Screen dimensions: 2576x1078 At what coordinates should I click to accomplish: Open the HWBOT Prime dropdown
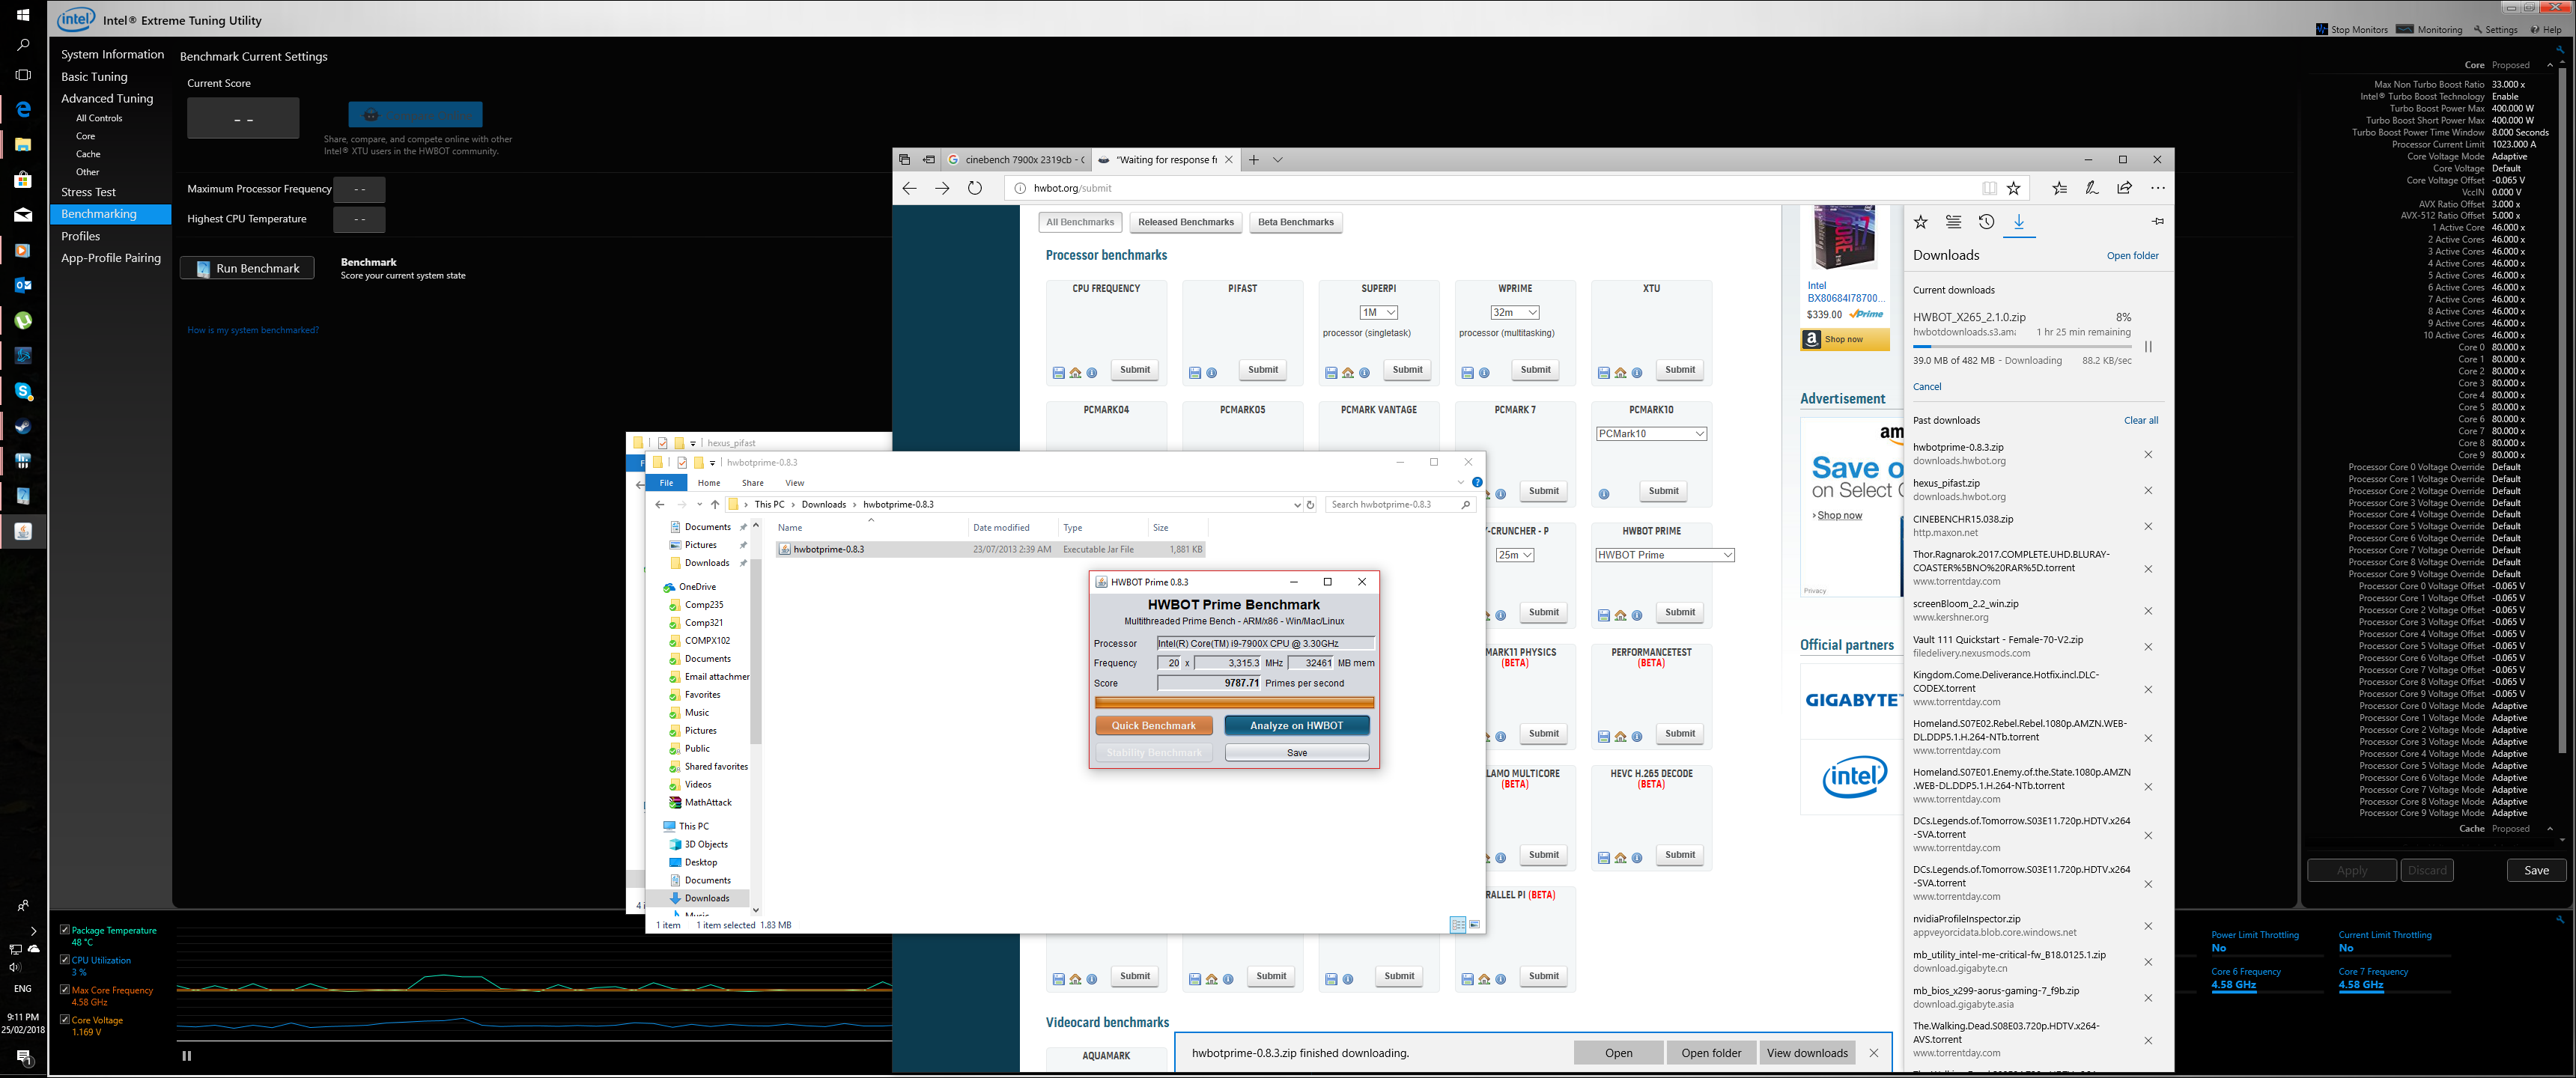(1664, 555)
